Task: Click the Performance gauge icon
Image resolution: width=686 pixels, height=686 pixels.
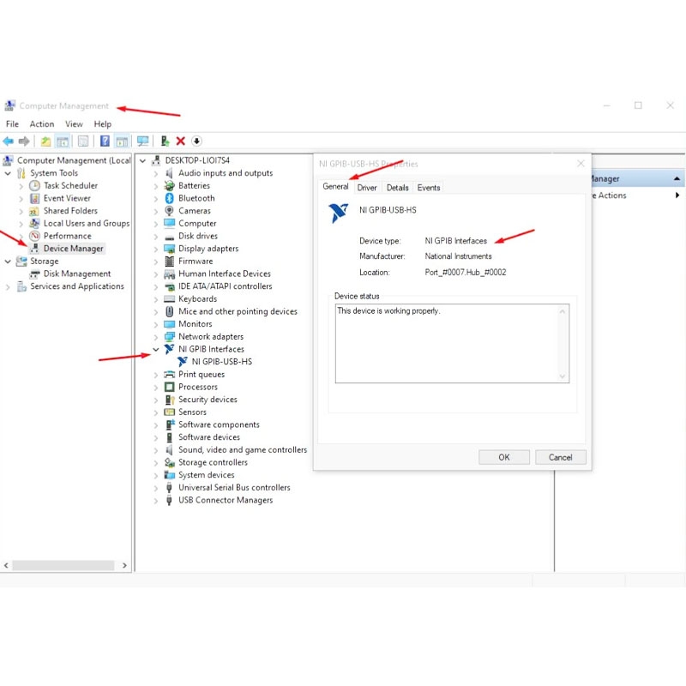Action: [x=34, y=236]
